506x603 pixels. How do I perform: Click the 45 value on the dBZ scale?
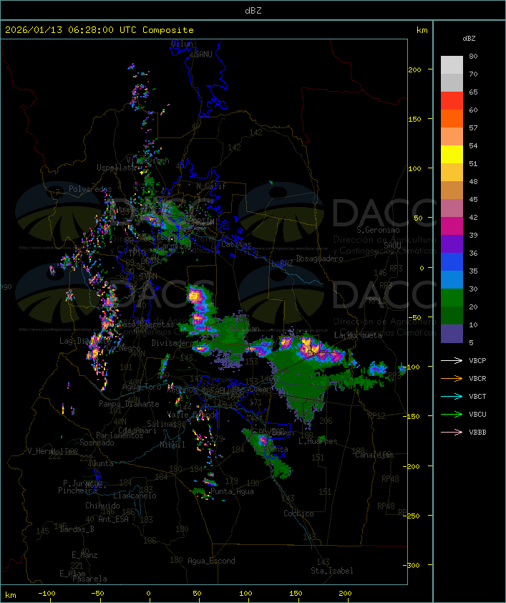(473, 199)
